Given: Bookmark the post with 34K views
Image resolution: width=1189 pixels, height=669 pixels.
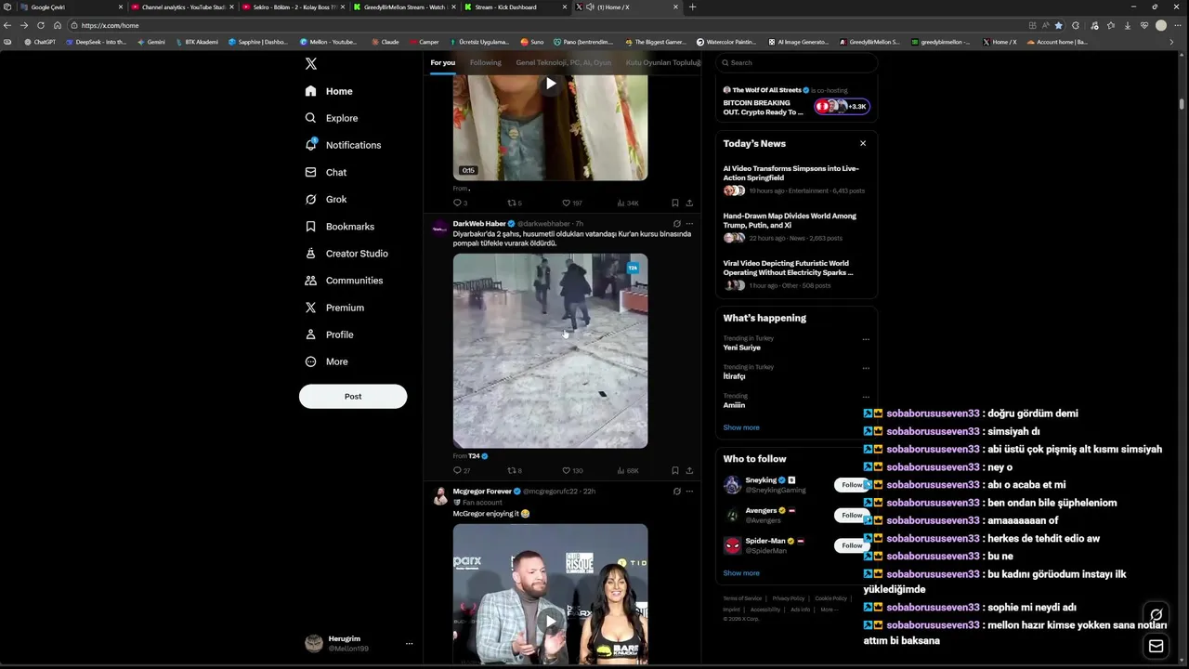Looking at the screenshot, I should (x=675, y=203).
